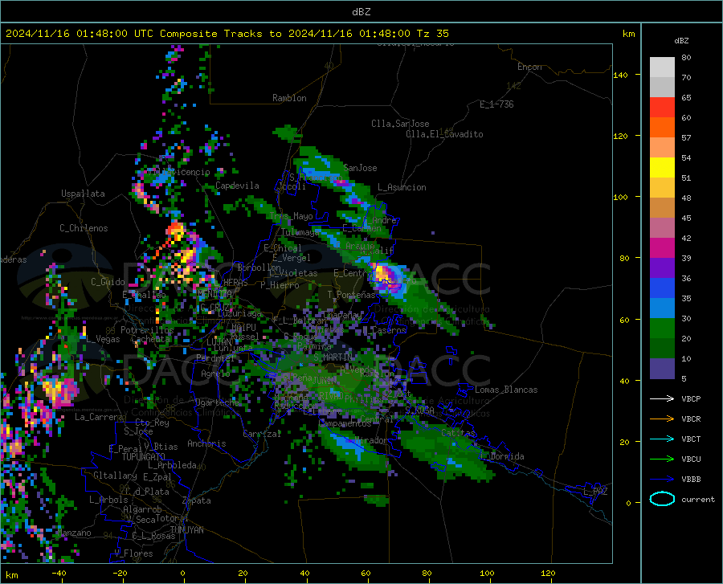
Task: Click the 'Lomas_Blancas' place label
Action: 506,390
